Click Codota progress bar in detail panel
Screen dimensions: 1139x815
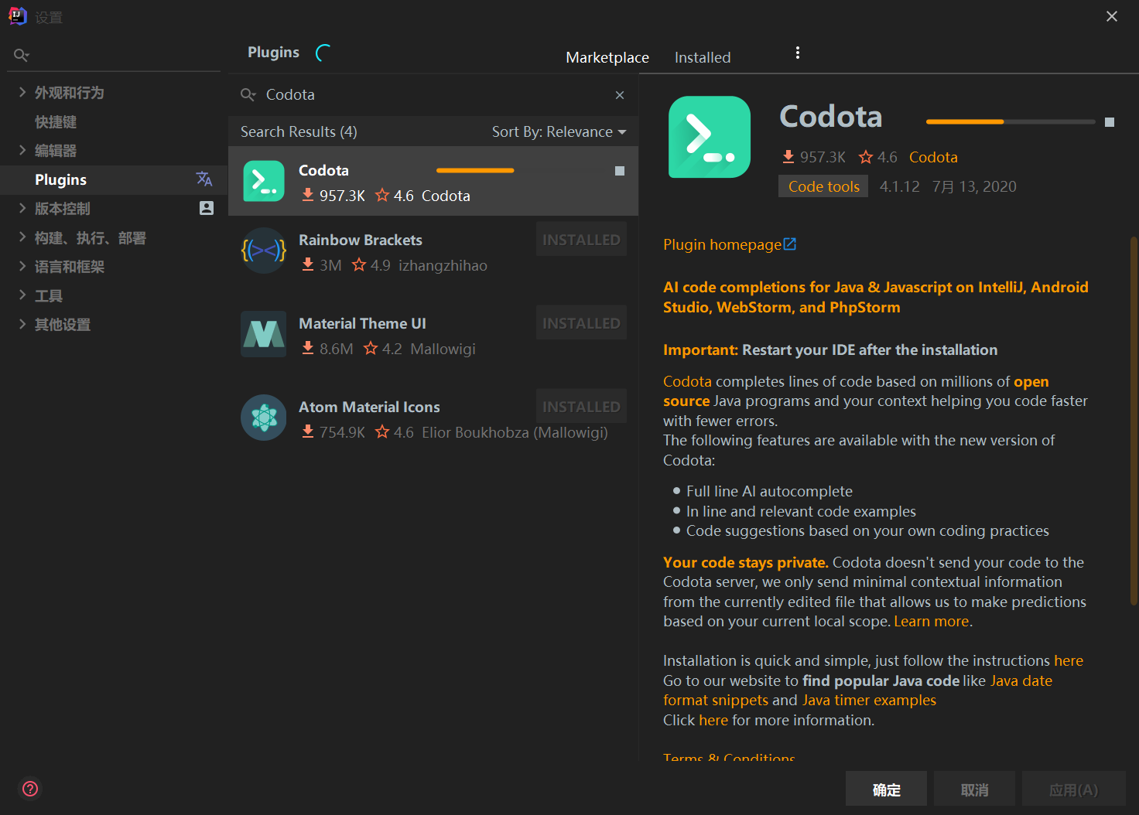[x=1011, y=121]
